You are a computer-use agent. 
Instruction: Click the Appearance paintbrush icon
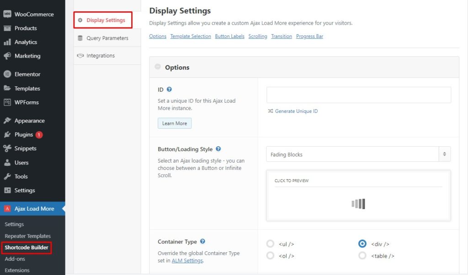(7, 121)
